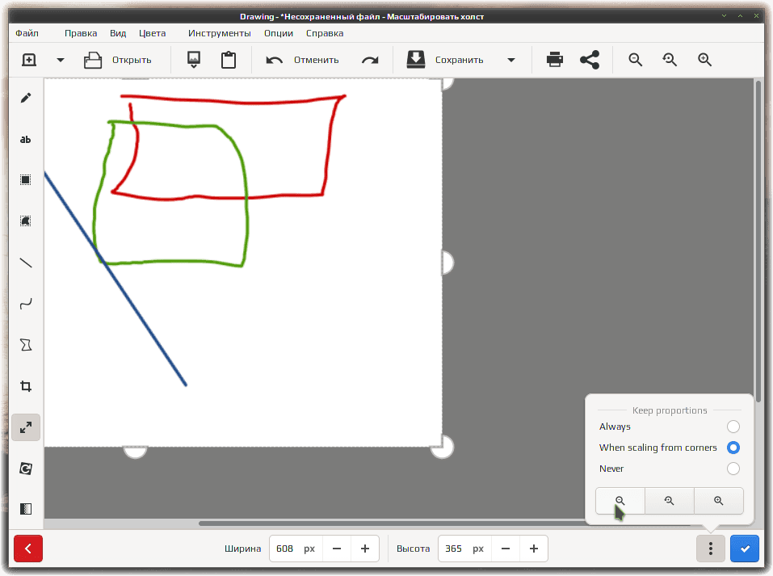Zoom in using the top toolbar
773x576 pixels.
[x=705, y=60]
